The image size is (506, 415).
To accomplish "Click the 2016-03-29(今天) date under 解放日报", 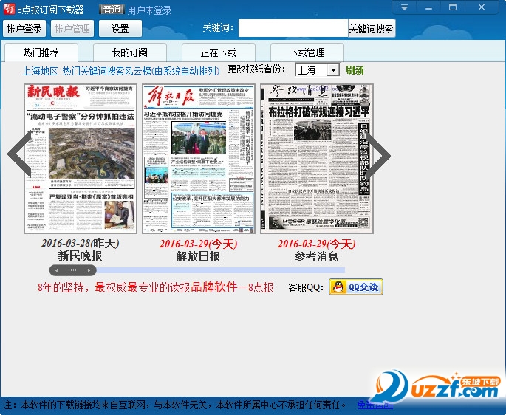I will point(199,244).
